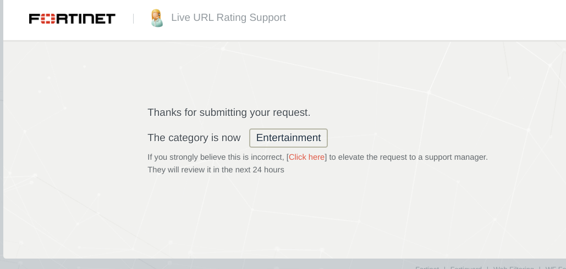Open the Fortinet footer link

(x=427, y=267)
